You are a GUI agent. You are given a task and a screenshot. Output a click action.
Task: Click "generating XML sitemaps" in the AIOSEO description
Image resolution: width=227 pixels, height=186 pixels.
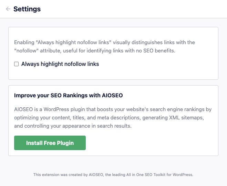pyautogui.click(x=173, y=118)
